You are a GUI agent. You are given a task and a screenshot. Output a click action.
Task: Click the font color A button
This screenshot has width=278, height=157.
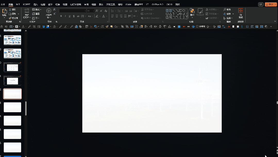pyautogui.click(x=104, y=16)
